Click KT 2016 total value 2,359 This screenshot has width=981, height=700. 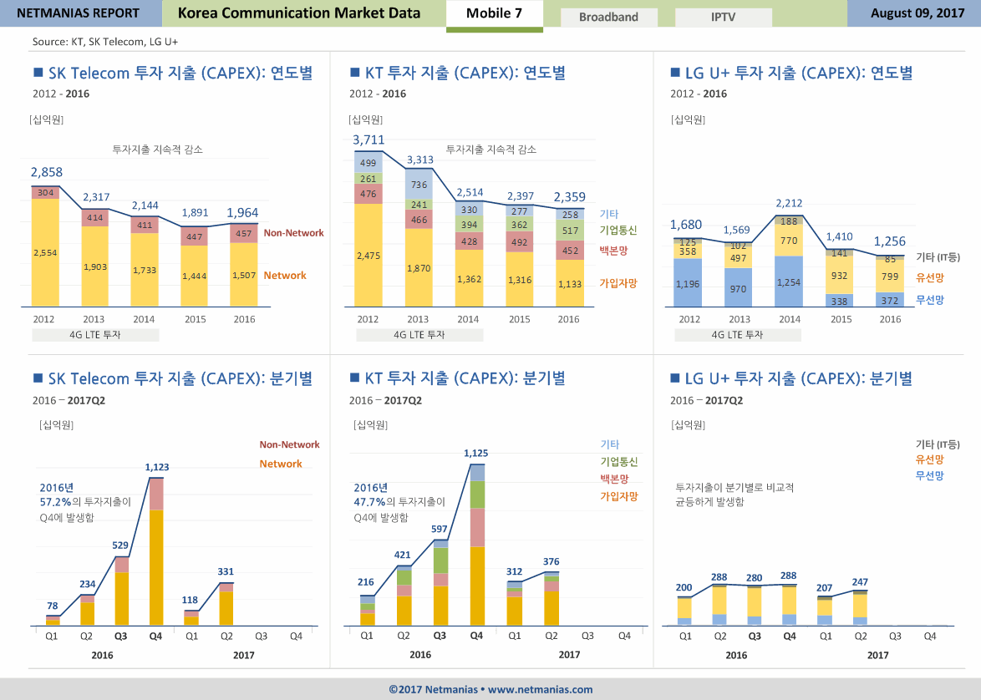[570, 197]
